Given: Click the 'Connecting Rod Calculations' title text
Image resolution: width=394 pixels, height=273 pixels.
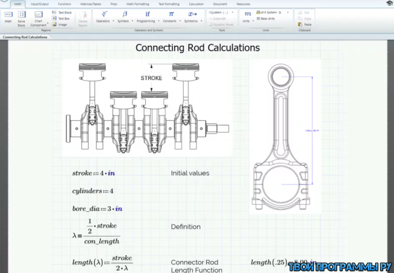Looking at the screenshot, I should pyautogui.click(x=198, y=48).
